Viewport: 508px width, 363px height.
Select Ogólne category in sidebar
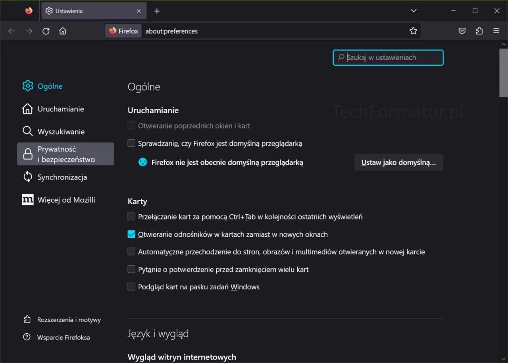[65, 86]
